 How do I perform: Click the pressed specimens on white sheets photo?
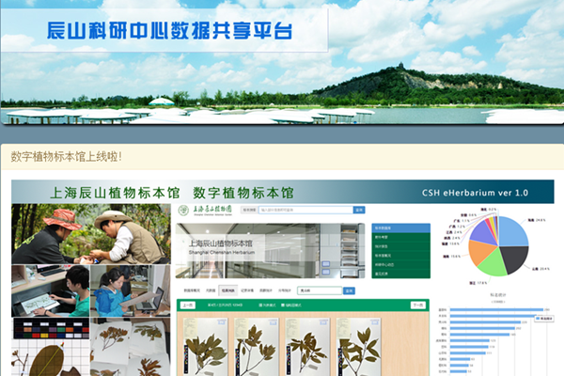tap(131, 347)
